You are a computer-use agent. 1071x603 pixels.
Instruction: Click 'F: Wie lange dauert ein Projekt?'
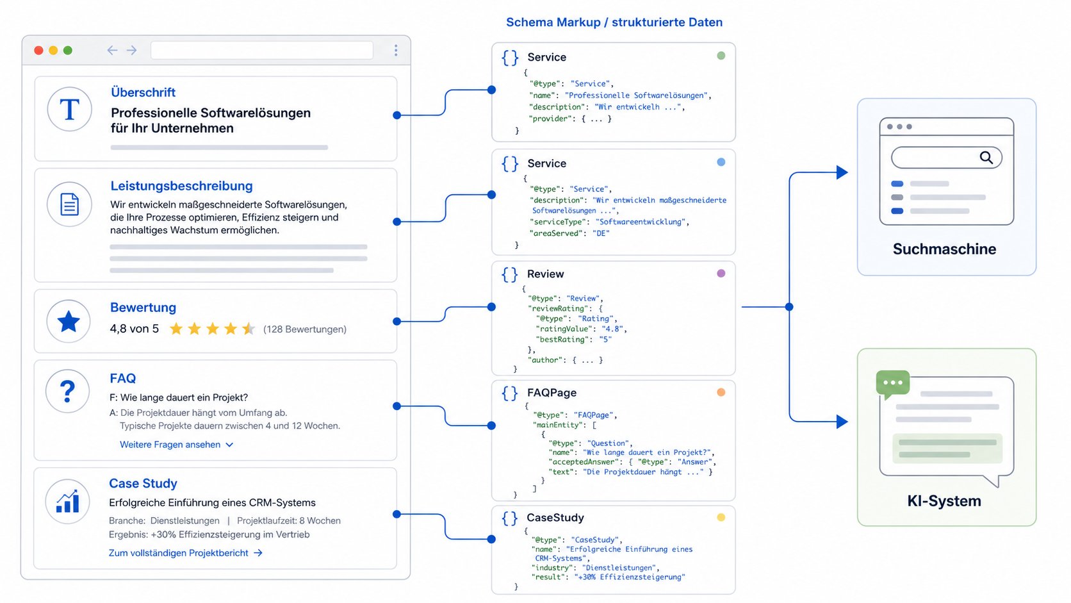click(179, 397)
